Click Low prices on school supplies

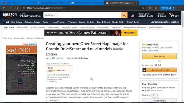pos(164,22)
